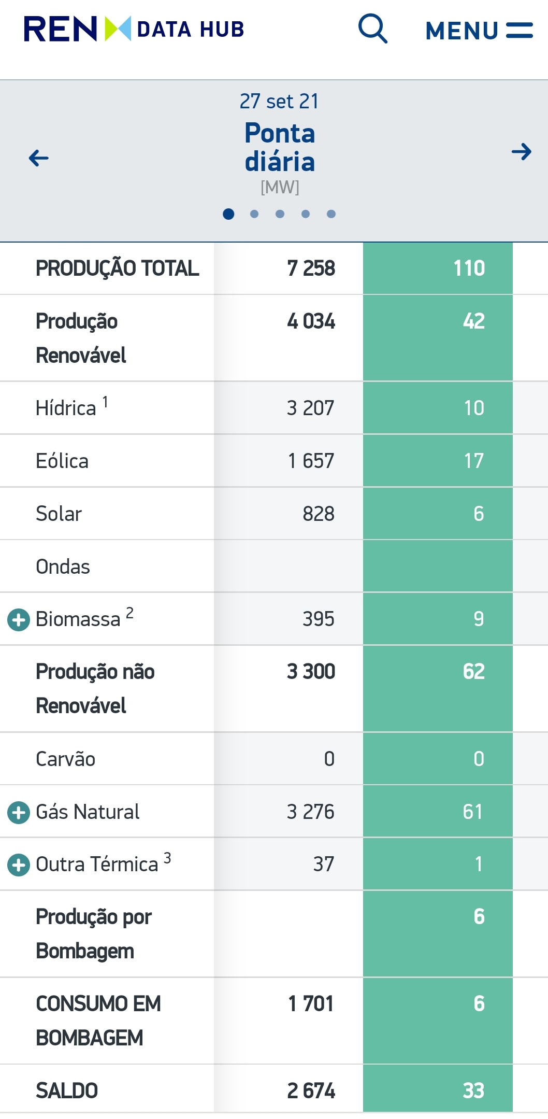Expand the Gás Natural row plus icon

point(19,812)
